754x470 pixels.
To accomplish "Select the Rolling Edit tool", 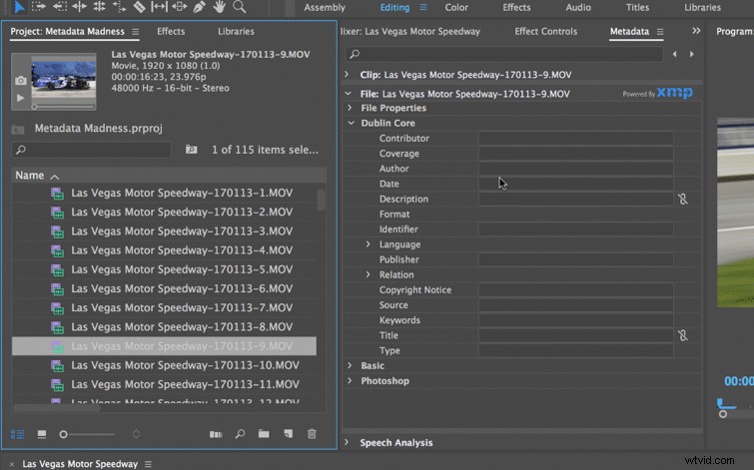I will [99, 7].
